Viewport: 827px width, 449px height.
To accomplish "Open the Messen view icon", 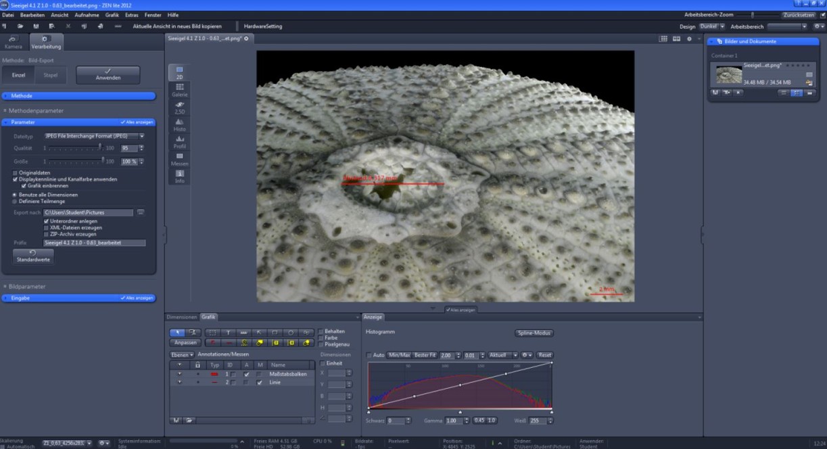I will pos(179,159).
